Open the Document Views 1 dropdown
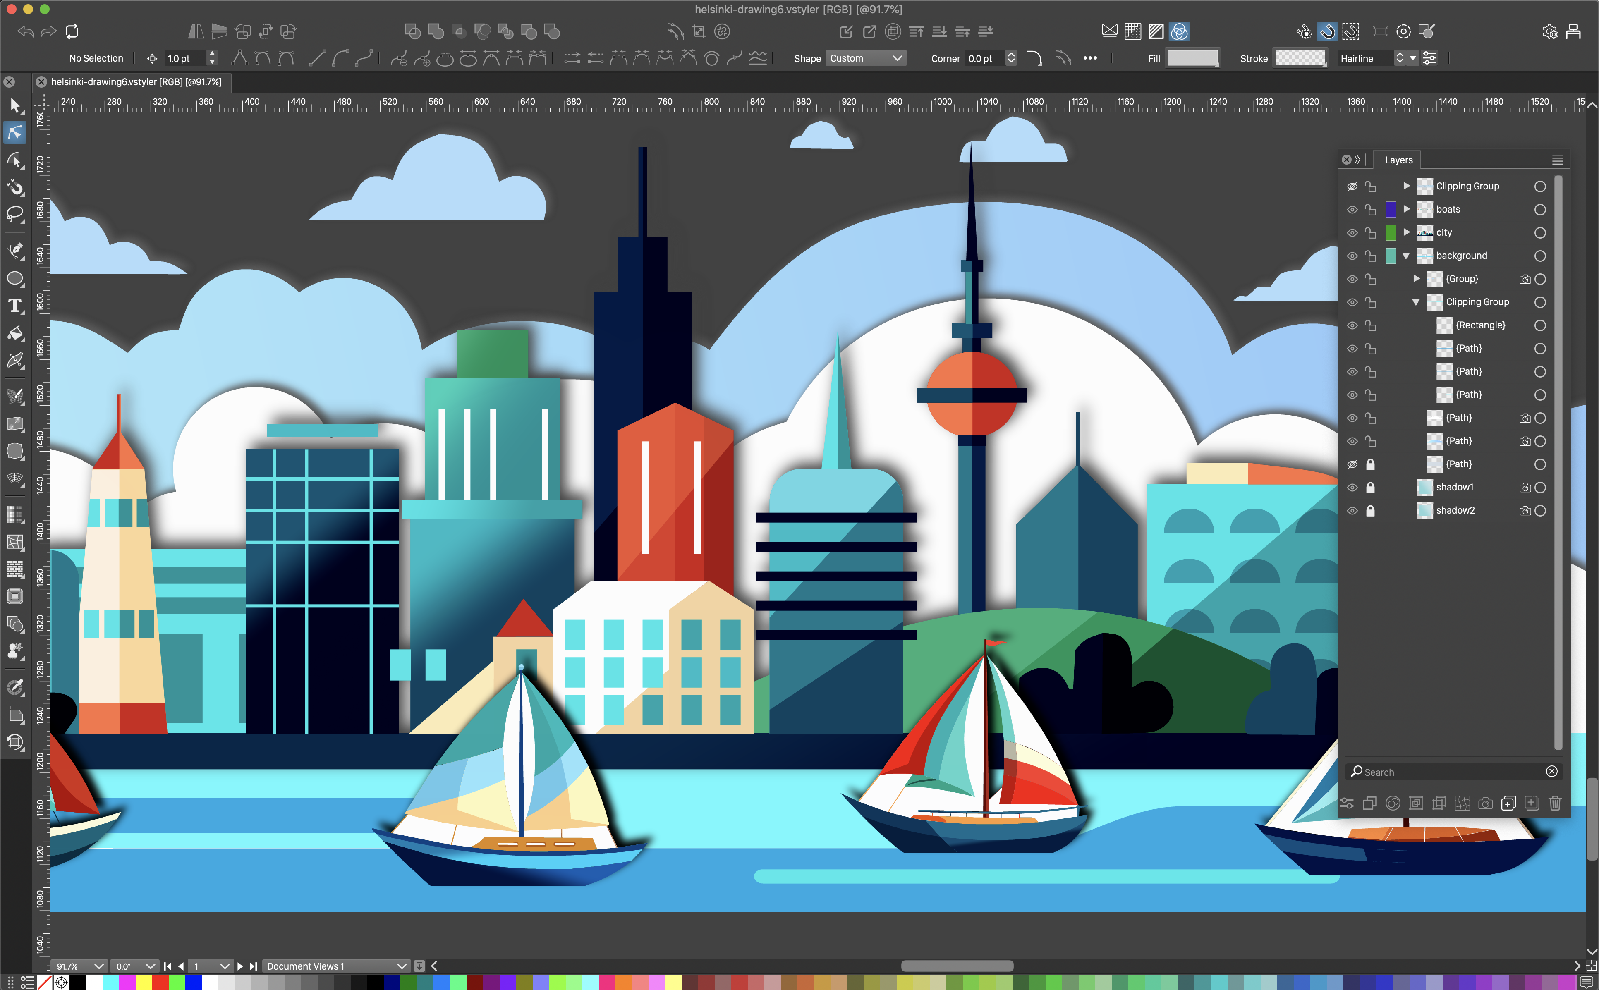This screenshot has height=990, width=1599. (x=337, y=966)
